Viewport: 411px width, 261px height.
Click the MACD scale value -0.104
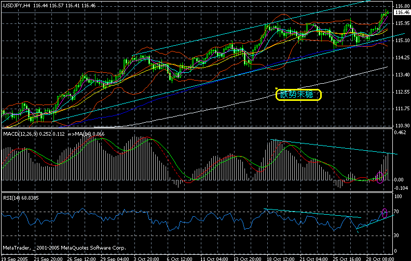[x=401, y=188]
